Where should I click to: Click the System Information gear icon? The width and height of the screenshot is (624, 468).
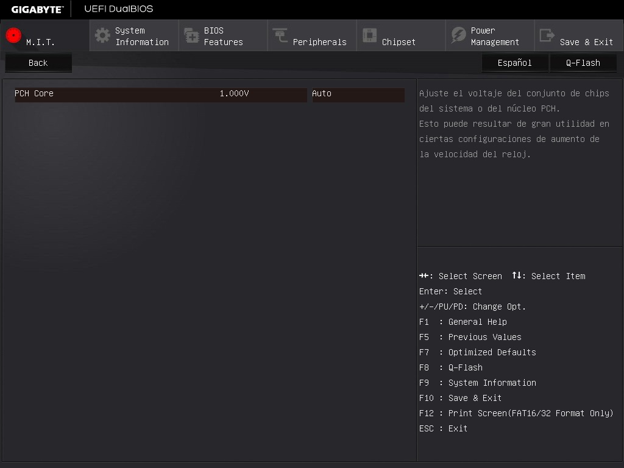click(x=102, y=35)
